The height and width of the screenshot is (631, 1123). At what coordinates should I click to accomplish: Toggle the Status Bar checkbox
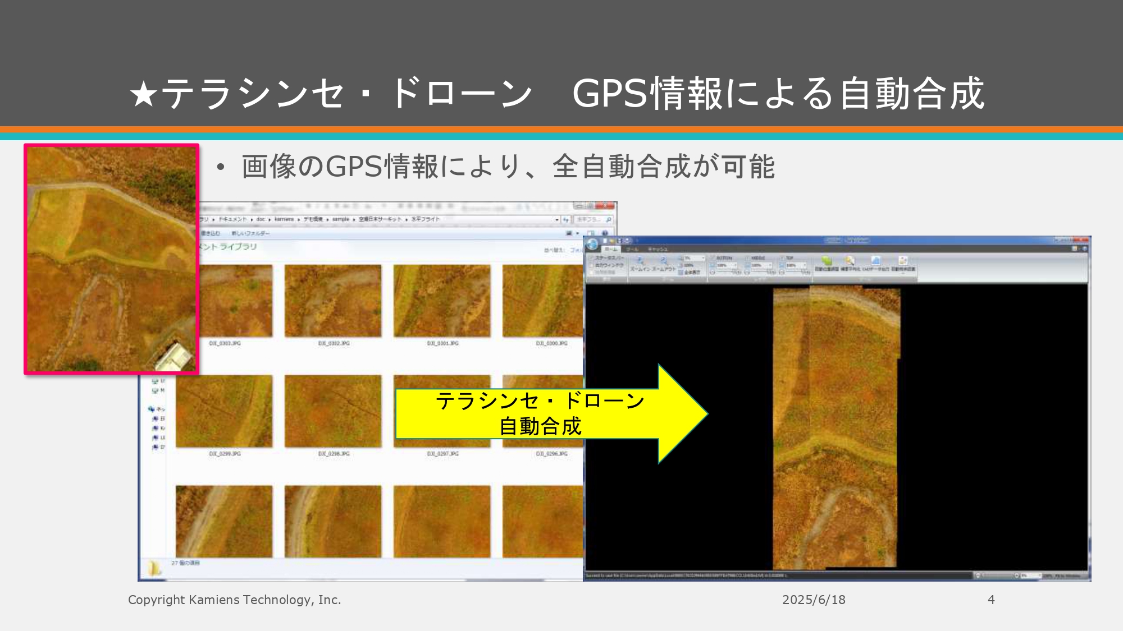(x=591, y=258)
